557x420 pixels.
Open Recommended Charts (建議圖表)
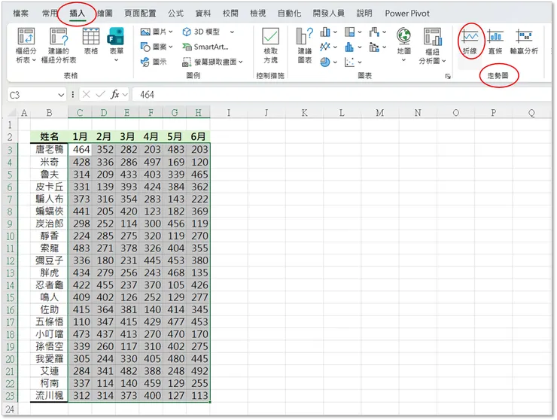tap(304, 45)
